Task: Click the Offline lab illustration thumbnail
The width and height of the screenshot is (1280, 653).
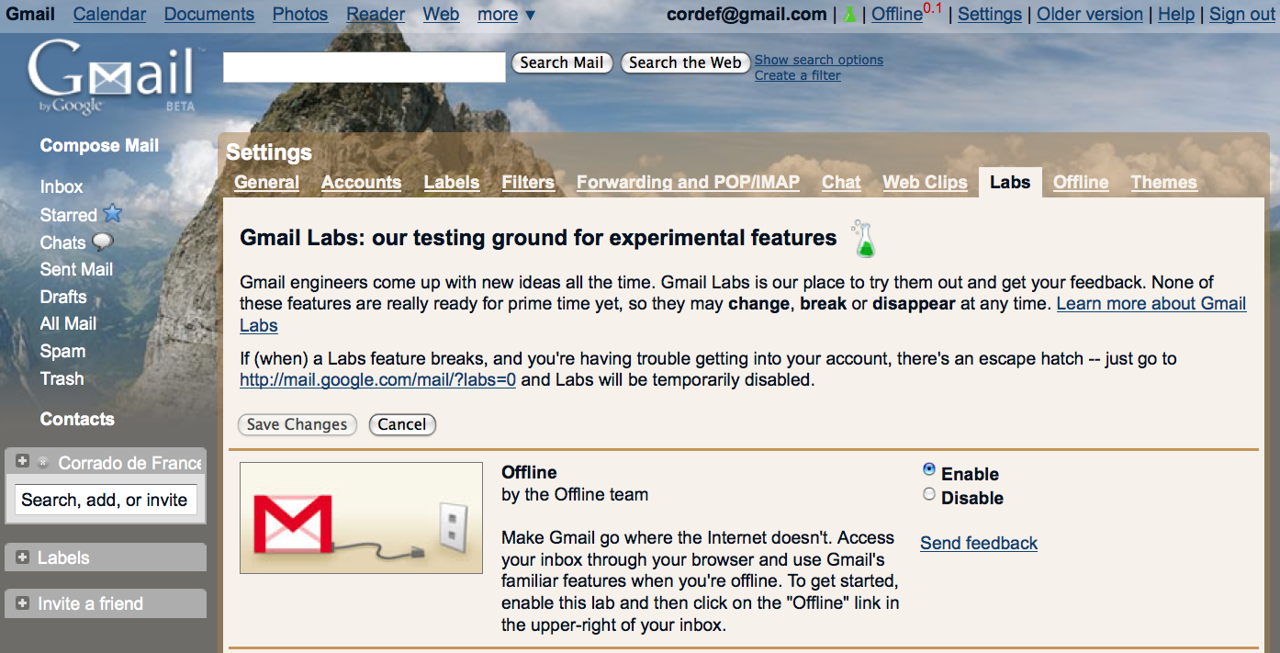Action: pos(361,518)
